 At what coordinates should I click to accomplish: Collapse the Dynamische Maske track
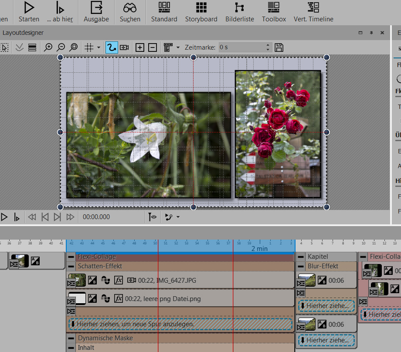(x=71, y=338)
